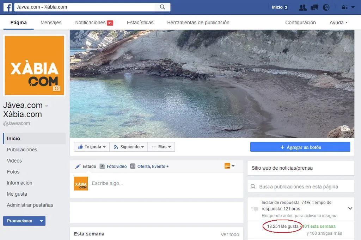Click the Agregar un botón button
The image size is (361, 240).
[x=300, y=147]
